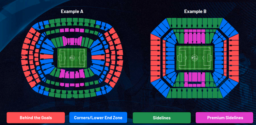Select Example A's outer-top green sideline row

click(x=72, y=21)
